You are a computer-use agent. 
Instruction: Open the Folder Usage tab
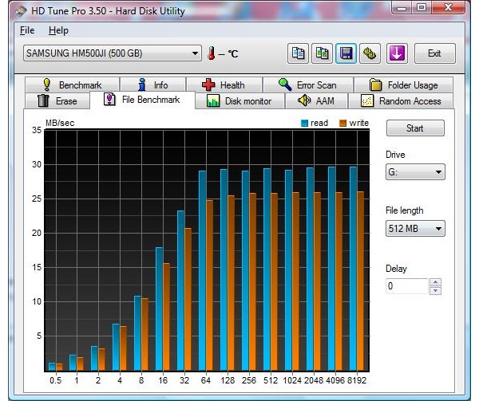point(403,85)
